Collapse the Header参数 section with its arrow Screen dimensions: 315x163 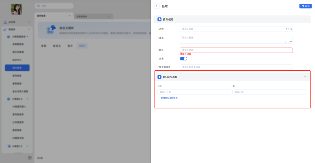click(x=305, y=77)
